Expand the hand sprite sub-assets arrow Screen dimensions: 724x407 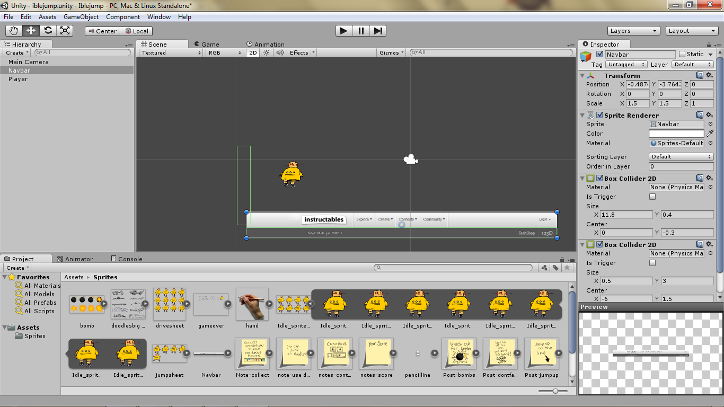269,304
